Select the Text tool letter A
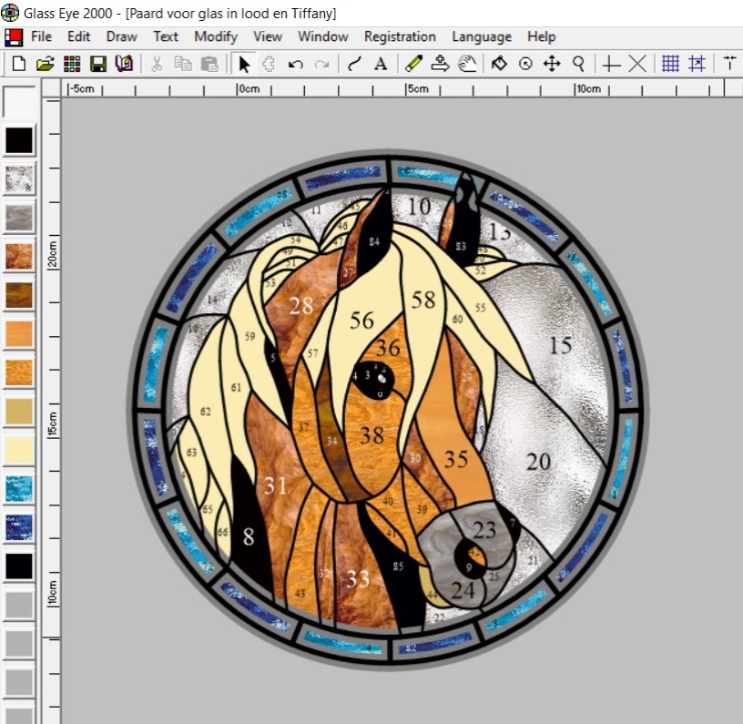The height and width of the screenshot is (724, 743). click(381, 64)
